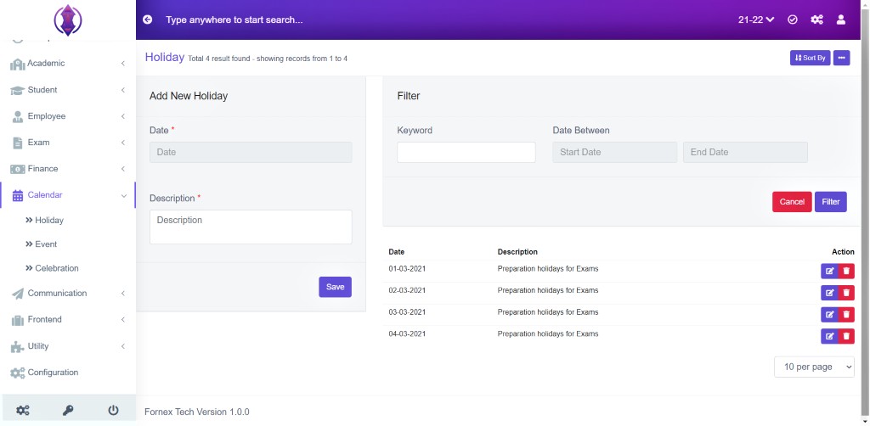
Task: Click the Calendar icon in sidebar
Action: 18,195
